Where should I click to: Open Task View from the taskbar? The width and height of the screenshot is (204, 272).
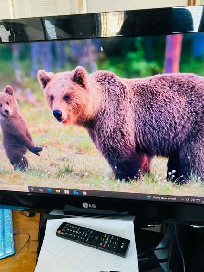(x=32, y=190)
